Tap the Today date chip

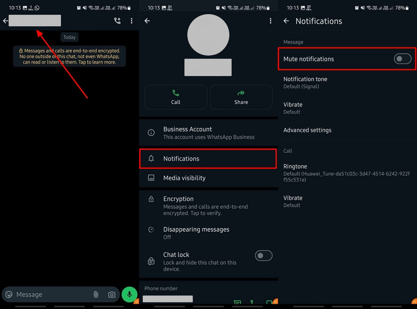pos(70,37)
